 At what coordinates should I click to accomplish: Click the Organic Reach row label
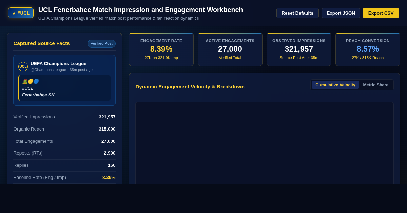click(29, 129)
